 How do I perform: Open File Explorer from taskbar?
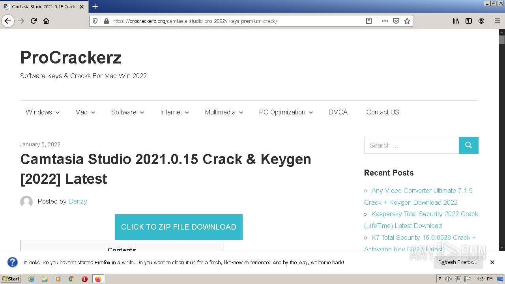pyautogui.click(x=45, y=279)
